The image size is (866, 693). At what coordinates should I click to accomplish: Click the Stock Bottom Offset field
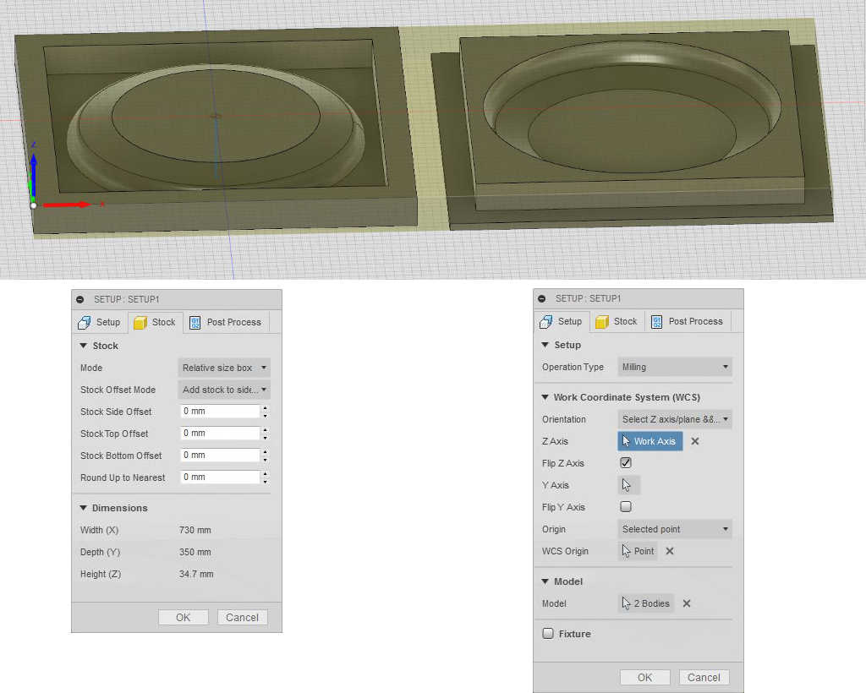coord(220,456)
